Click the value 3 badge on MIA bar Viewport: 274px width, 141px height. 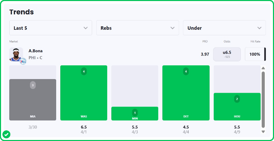pos(33,85)
